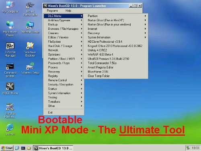Launch HDClone Professional v3.9.4
The image size is (201, 151).
coord(115,41)
